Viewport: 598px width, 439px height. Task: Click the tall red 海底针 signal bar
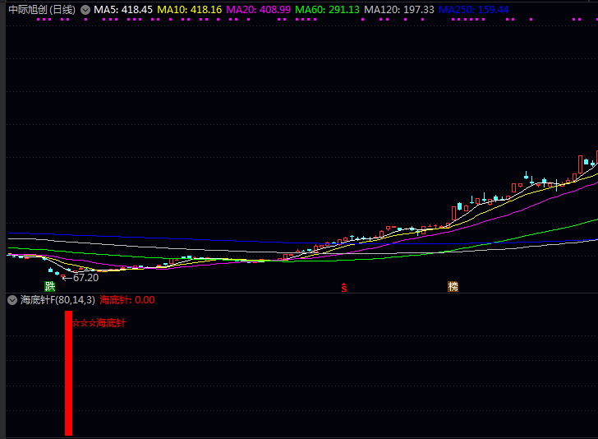69,373
